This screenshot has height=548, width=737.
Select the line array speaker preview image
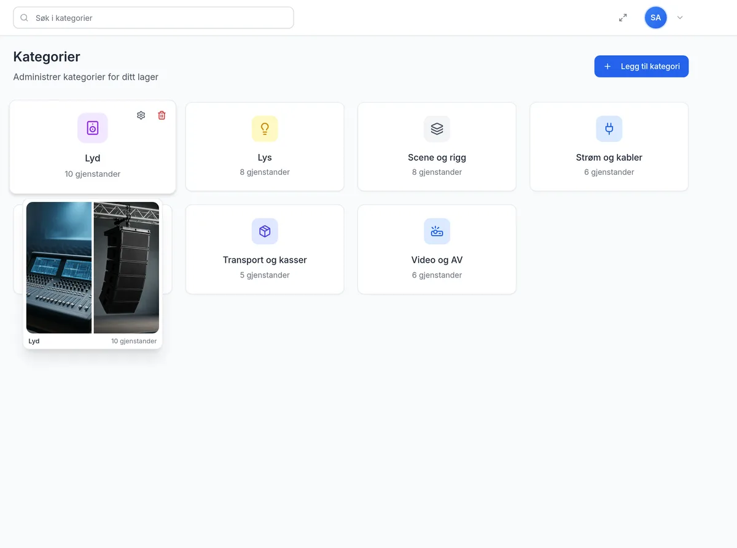pyautogui.click(x=127, y=268)
